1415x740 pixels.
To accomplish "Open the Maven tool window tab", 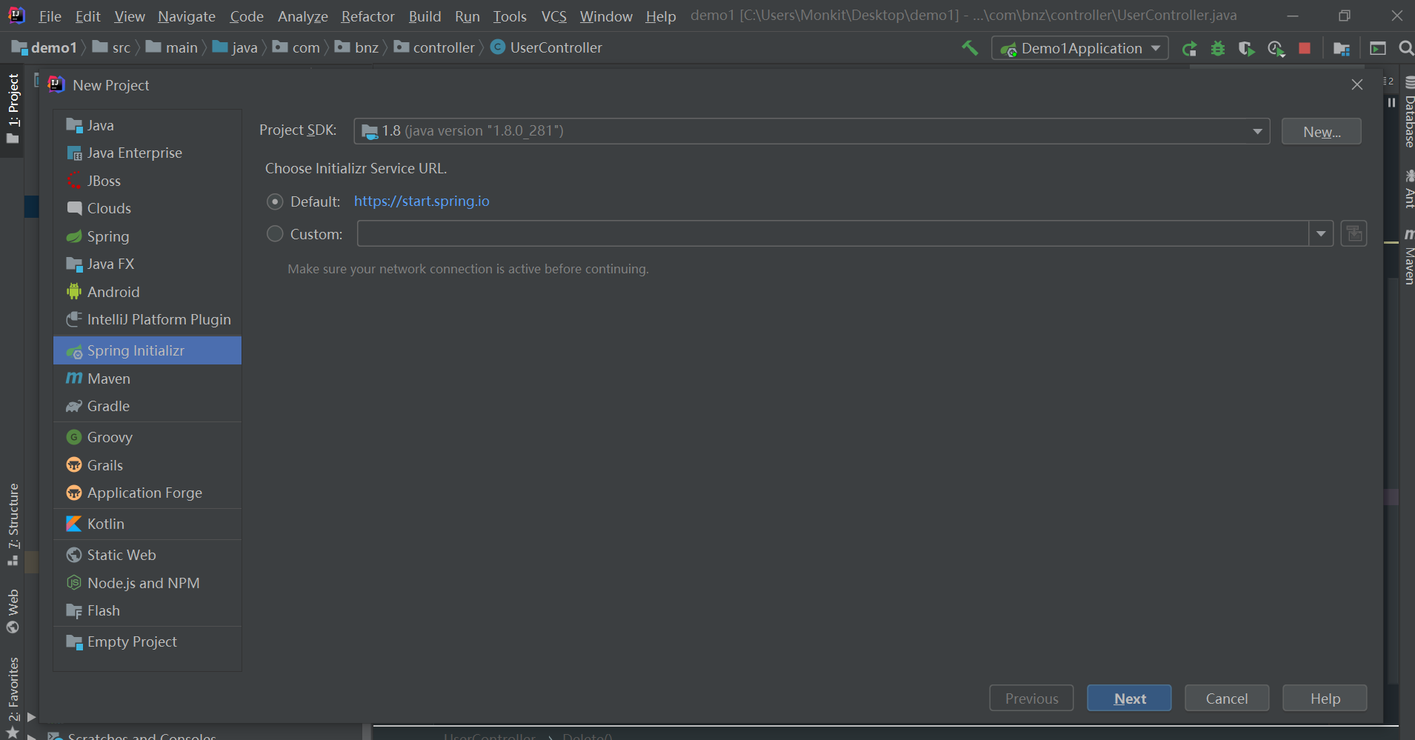I will [x=1408, y=257].
